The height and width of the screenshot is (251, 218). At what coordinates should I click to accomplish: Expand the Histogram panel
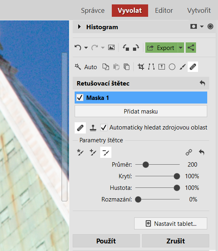pos(79,27)
